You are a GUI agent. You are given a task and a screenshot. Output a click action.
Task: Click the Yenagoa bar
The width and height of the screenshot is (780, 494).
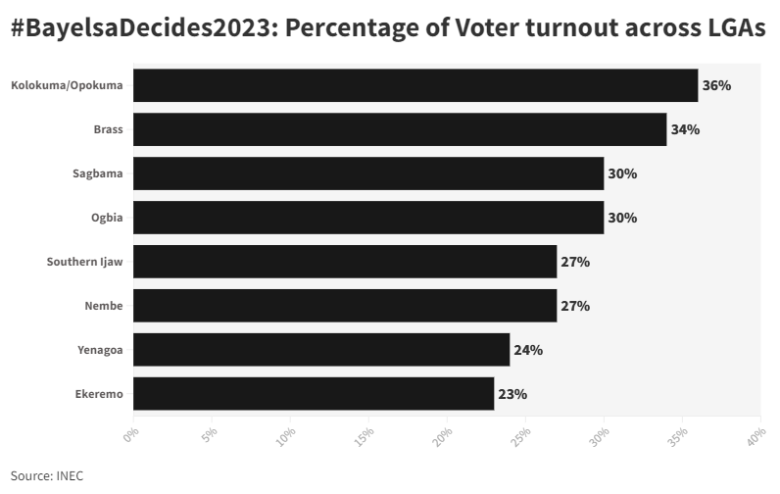click(x=321, y=350)
